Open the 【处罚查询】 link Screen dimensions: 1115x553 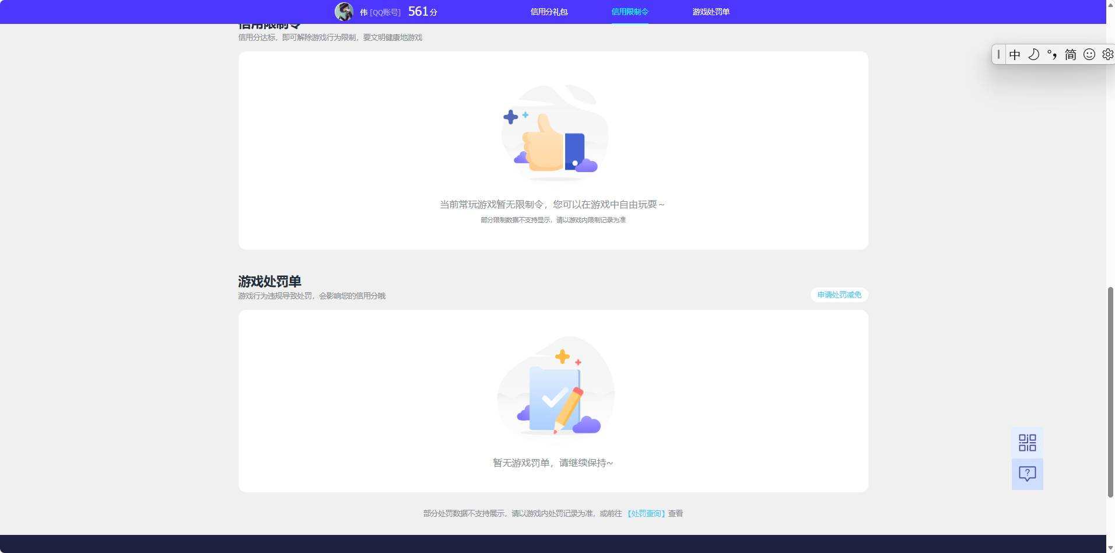[646, 513]
